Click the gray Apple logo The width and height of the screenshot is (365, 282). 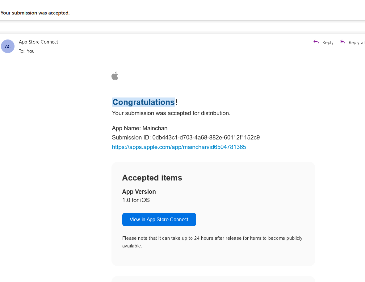click(x=115, y=76)
